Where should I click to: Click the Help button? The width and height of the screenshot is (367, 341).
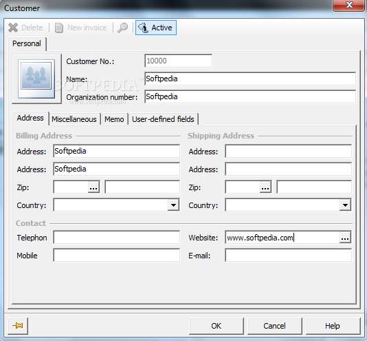(x=333, y=326)
